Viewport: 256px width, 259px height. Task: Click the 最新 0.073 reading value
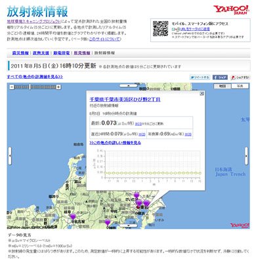coord(109,123)
